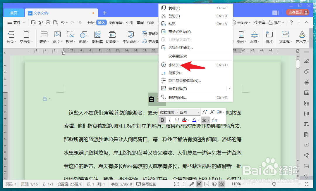Apply italic formatting in the floating toolbar

coord(169,120)
